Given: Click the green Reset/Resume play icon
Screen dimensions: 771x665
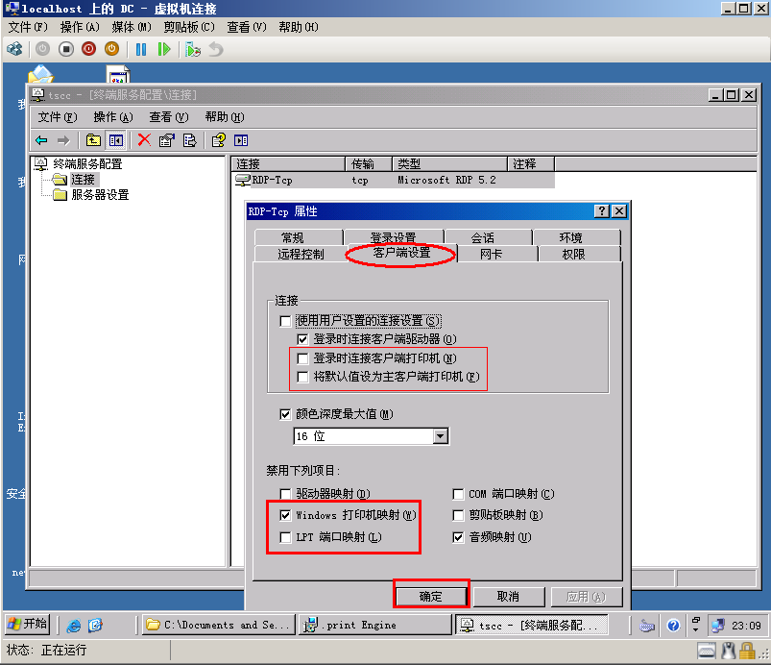Looking at the screenshot, I should [164, 49].
